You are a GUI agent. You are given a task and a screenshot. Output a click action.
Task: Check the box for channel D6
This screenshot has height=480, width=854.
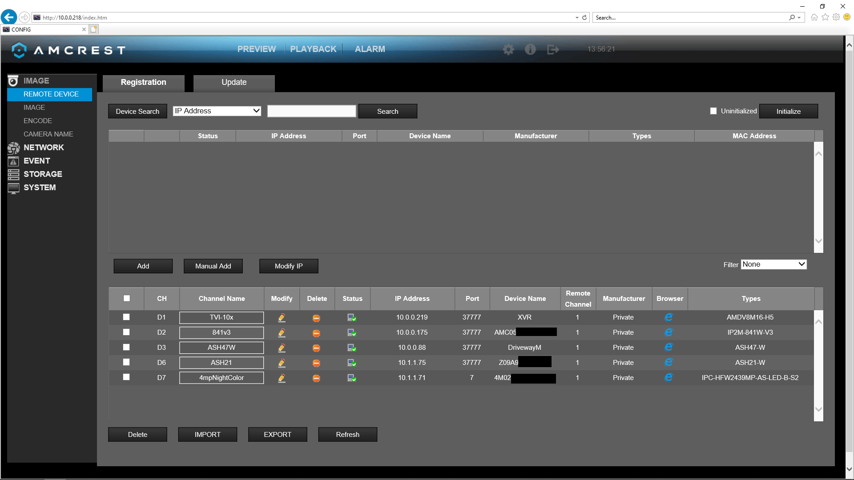point(126,362)
